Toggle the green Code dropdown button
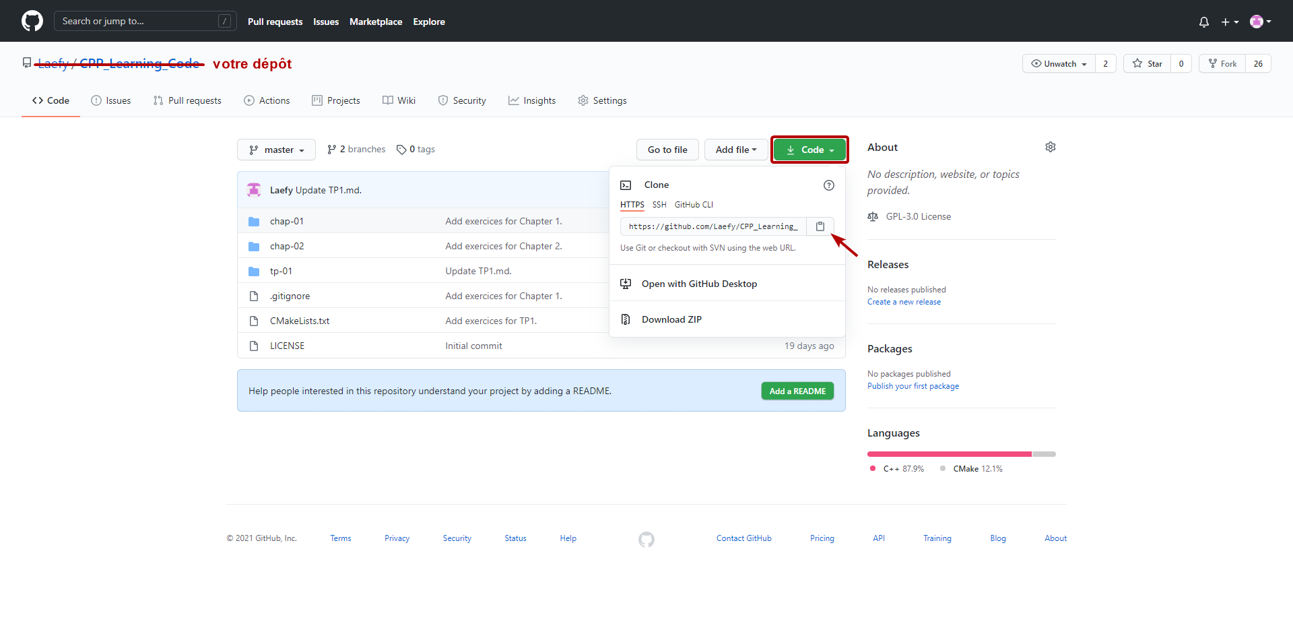Viewport: 1293px width, 634px height. [809, 150]
